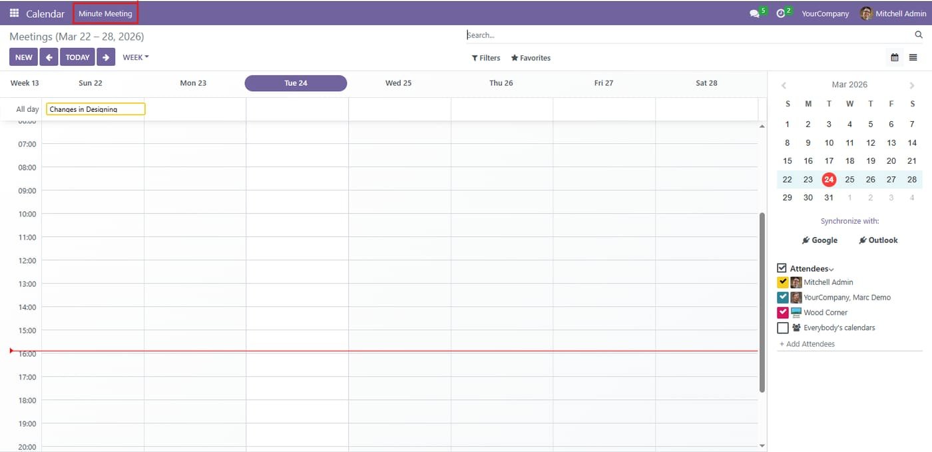This screenshot has width=932, height=452.
Task: Synchronize with Google
Action: click(820, 240)
